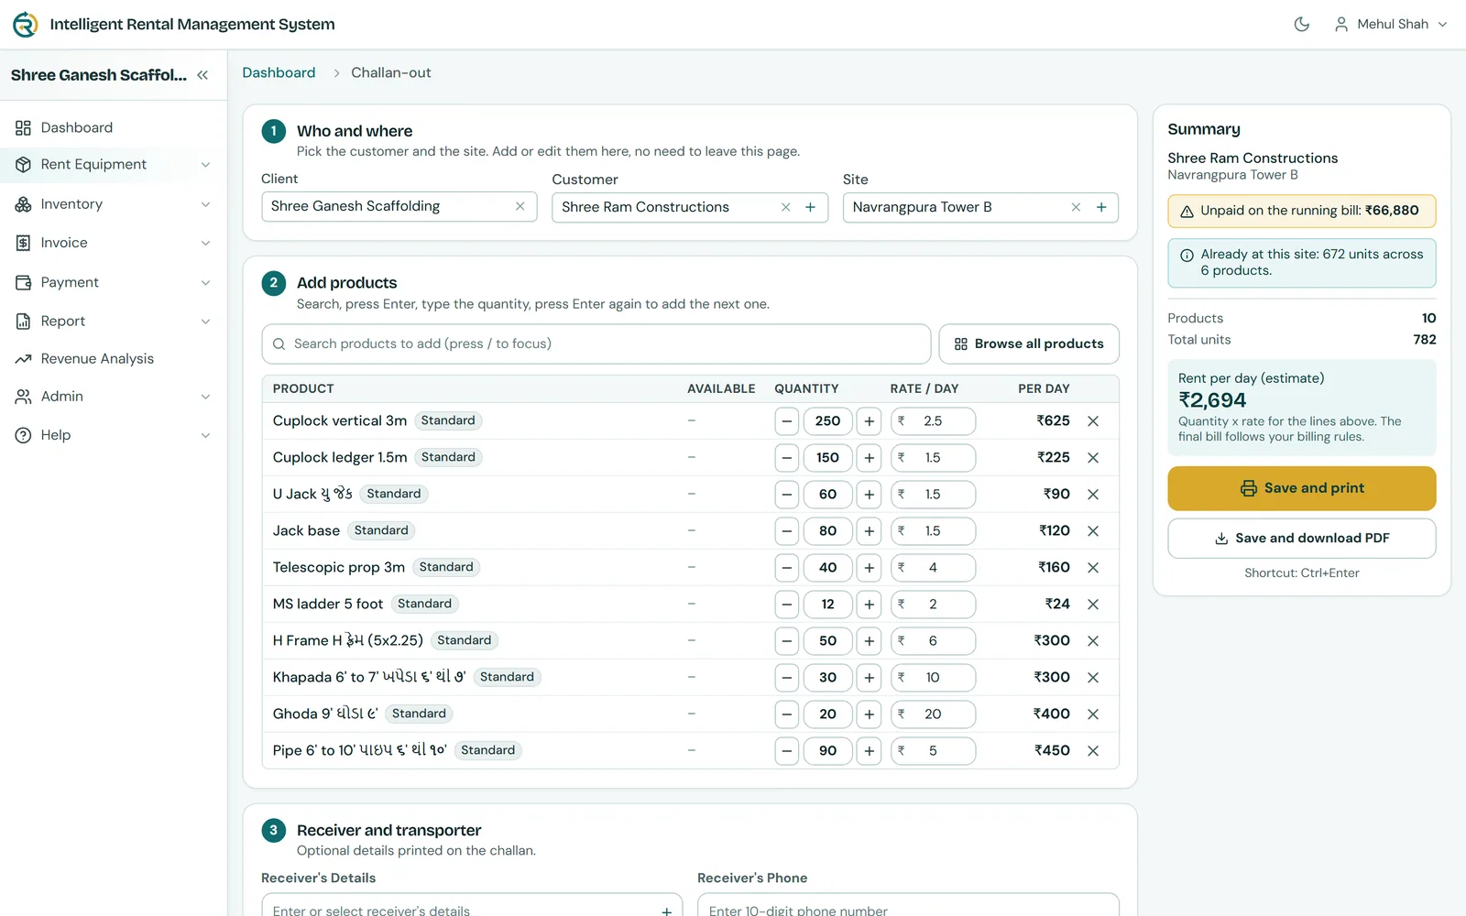Decrease quantity of H Frame row

click(x=786, y=641)
